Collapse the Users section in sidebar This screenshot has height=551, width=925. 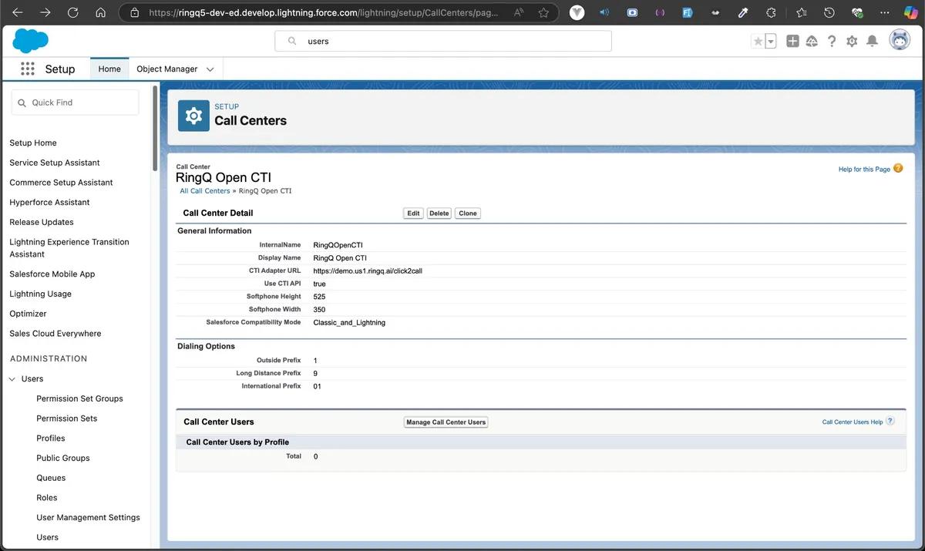[x=12, y=379]
